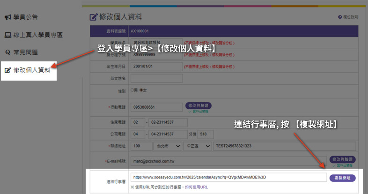This screenshot has height=194, width=368.
Task: Select the 男 gender radio button
Action: [x=132, y=90]
